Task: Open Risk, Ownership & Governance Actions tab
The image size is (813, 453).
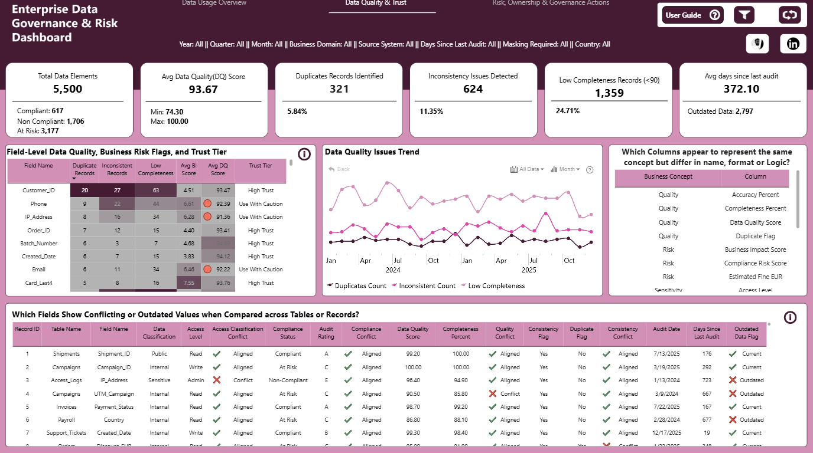Action: click(551, 3)
